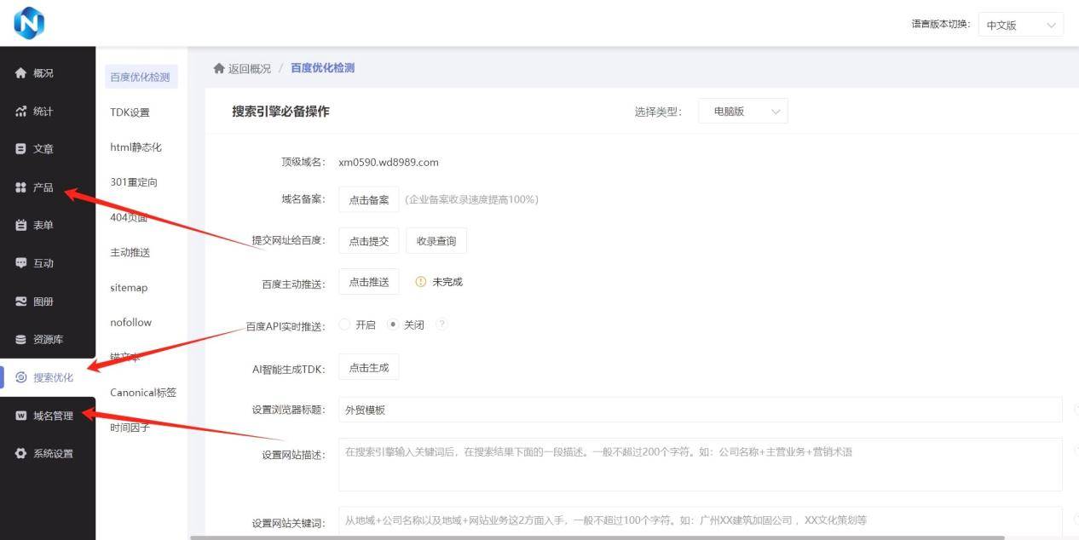
Task: Click the 返回概况 breadcrumb link
Action: coord(242,68)
